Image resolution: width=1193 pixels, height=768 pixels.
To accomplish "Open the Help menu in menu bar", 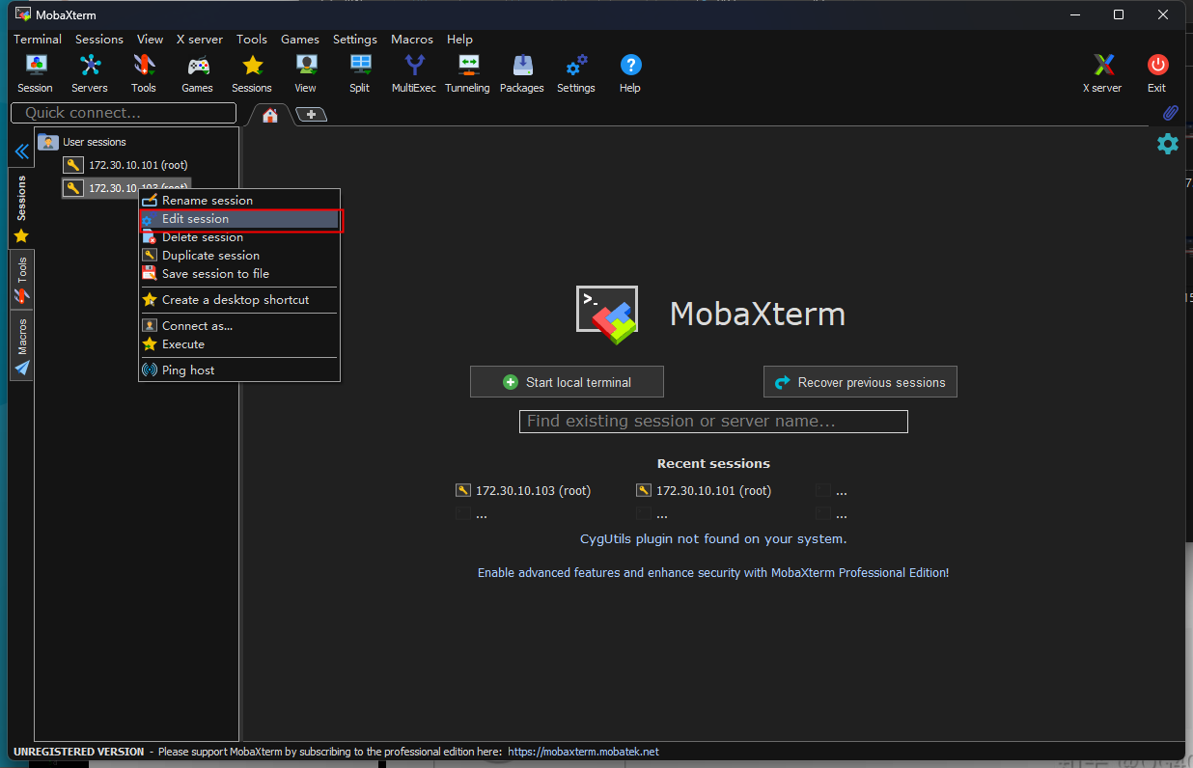I will point(459,40).
